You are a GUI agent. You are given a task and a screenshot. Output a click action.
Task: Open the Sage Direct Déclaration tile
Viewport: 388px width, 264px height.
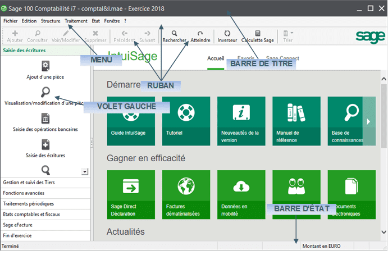(131, 193)
